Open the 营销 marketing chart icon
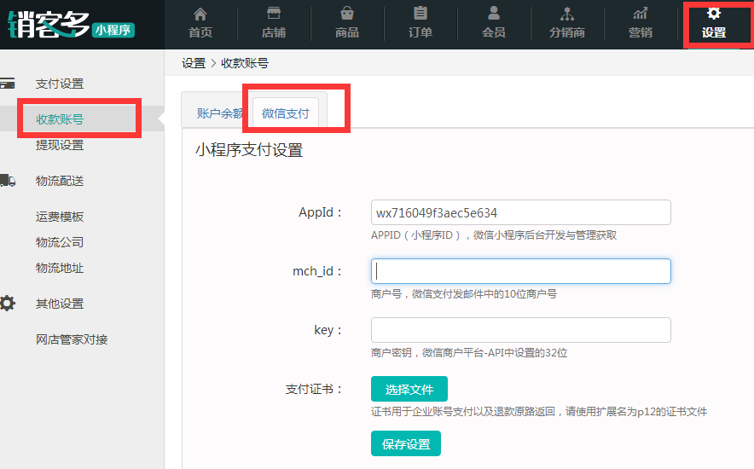 [x=640, y=14]
